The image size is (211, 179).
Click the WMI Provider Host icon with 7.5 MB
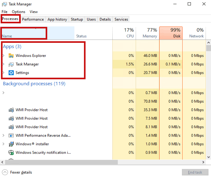pyautogui.click(x=11, y=118)
